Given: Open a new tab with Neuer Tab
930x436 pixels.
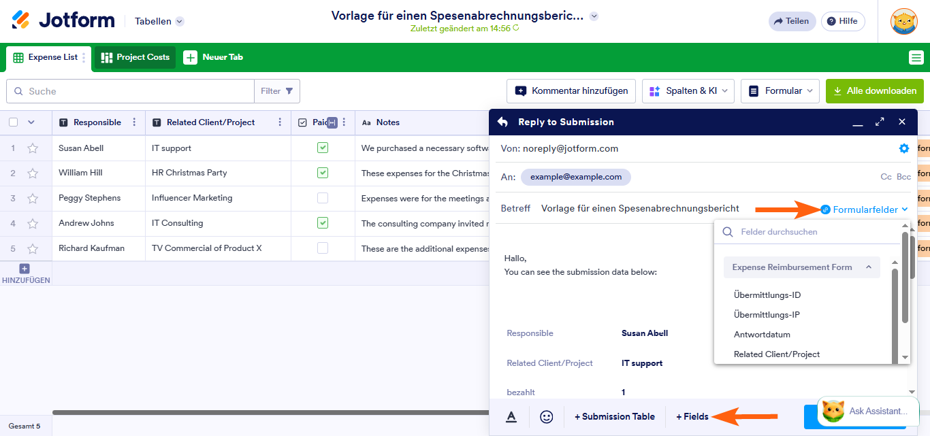Looking at the screenshot, I should (x=213, y=57).
